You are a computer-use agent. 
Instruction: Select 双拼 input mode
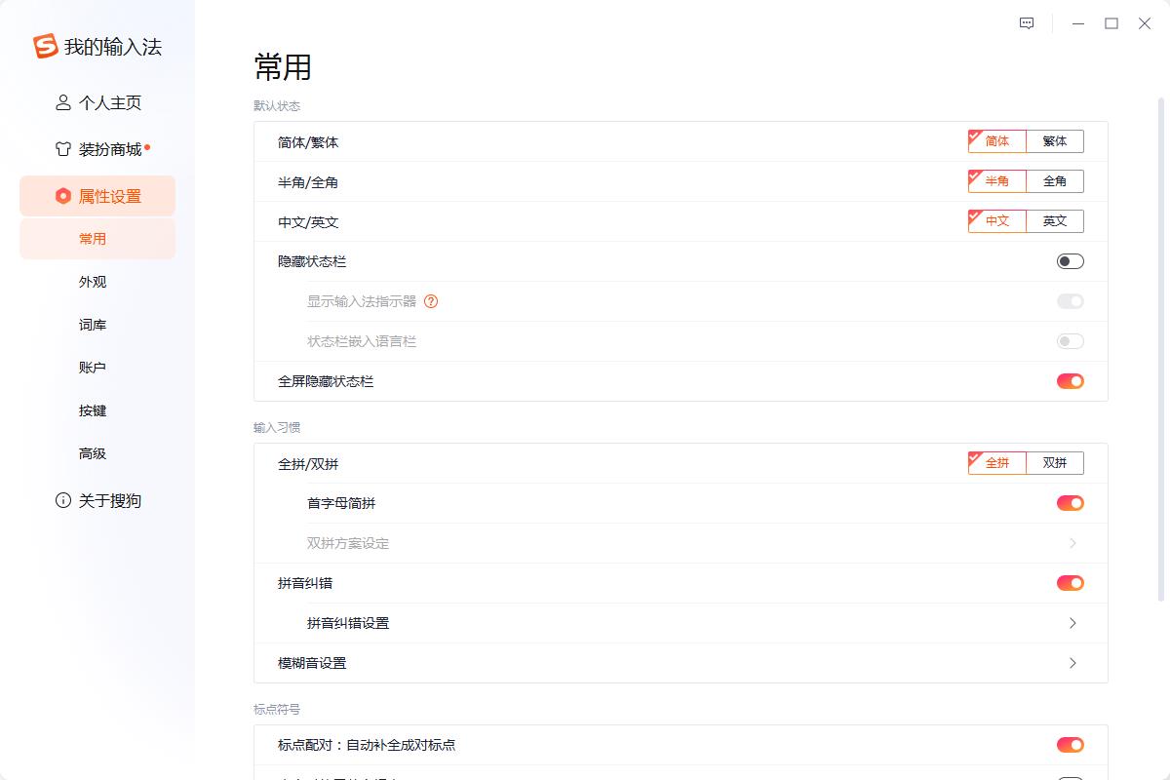point(1055,463)
